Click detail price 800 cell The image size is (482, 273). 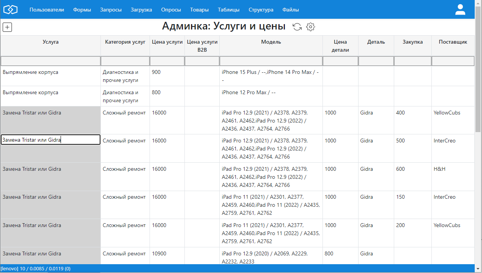point(341,256)
